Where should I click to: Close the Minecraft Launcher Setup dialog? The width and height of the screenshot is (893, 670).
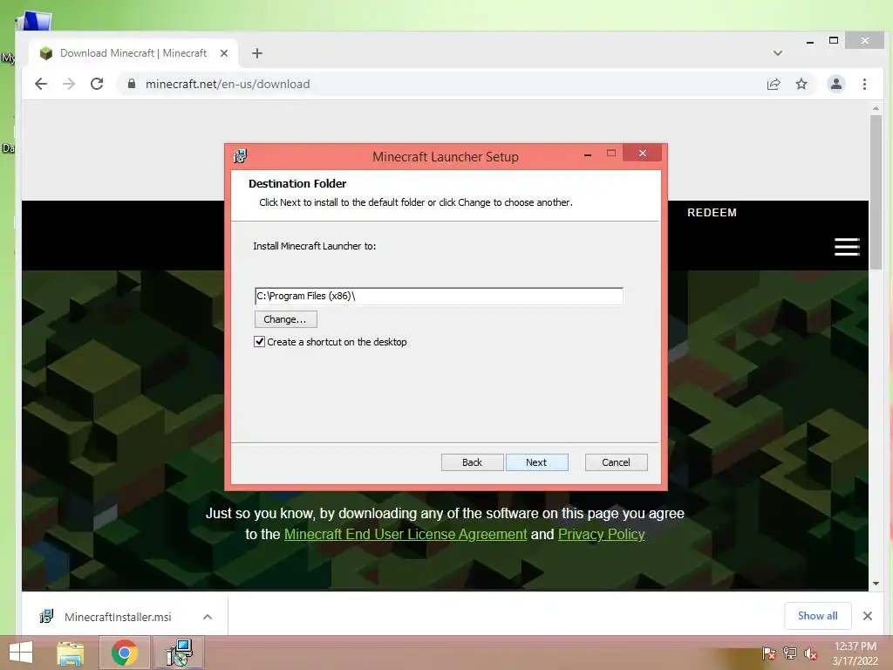click(643, 154)
